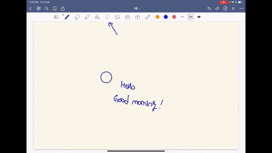
Task: Select the medium stroke width
Action: (191, 17)
